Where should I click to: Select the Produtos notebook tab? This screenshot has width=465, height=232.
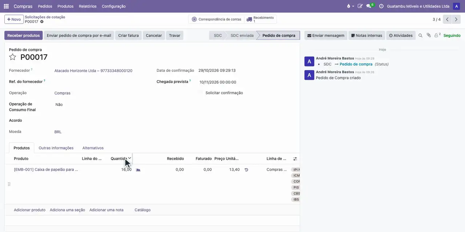tap(21, 148)
